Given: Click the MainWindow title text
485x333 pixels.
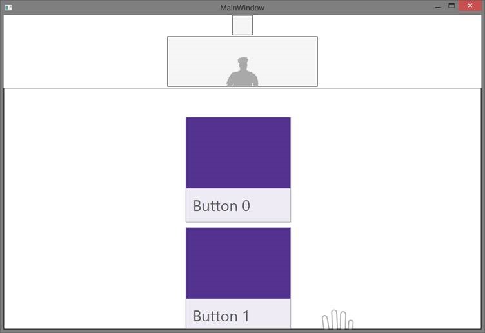Looking at the screenshot, I should (x=243, y=7).
